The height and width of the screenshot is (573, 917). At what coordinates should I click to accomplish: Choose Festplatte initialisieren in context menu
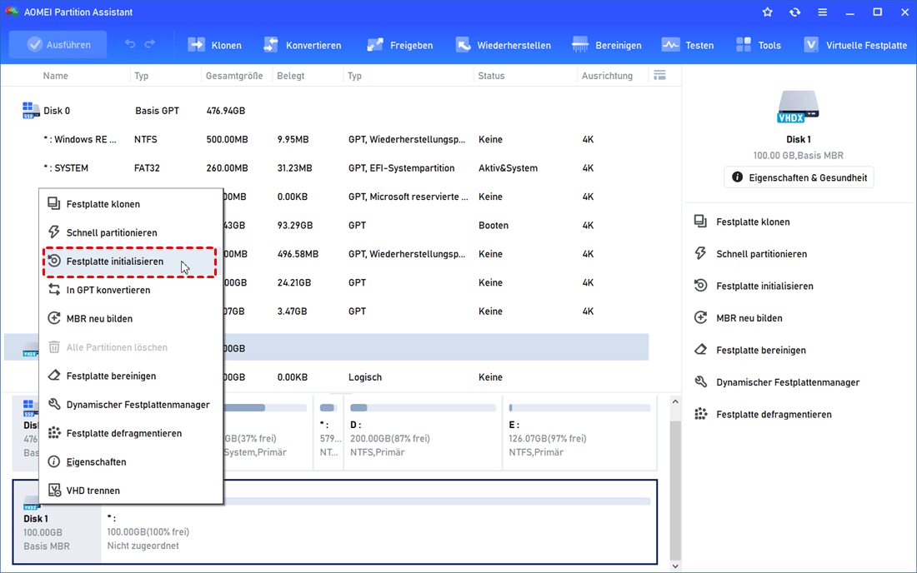coord(114,262)
